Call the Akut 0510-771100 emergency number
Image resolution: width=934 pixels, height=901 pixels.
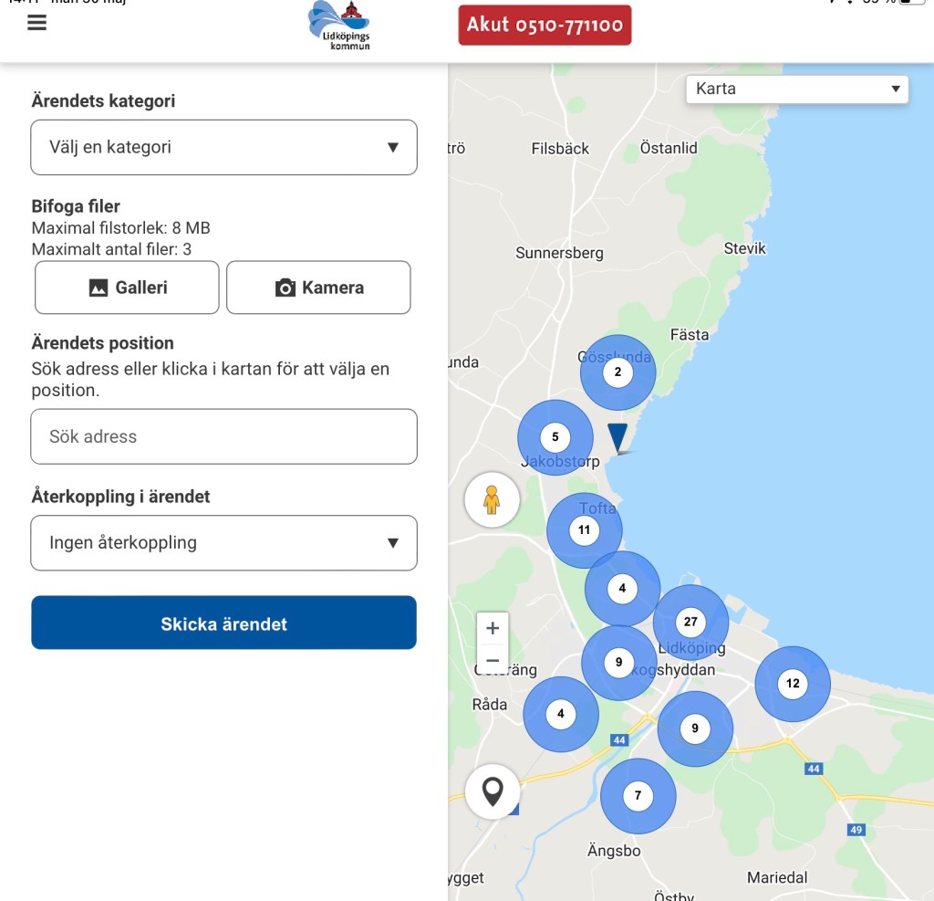(x=545, y=25)
